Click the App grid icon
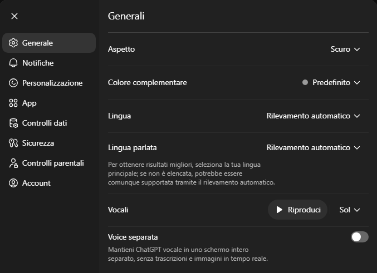The height and width of the screenshot is (273, 377). (14, 103)
